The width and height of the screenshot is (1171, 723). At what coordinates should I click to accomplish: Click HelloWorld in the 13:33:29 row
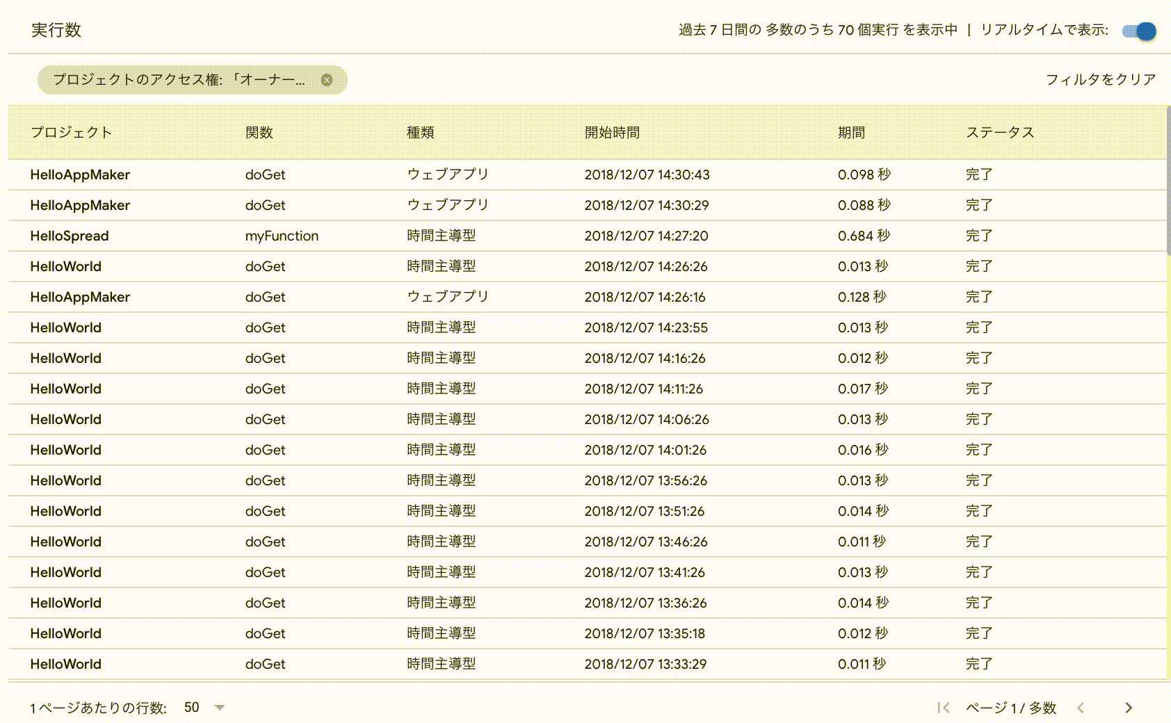(x=66, y=664)
